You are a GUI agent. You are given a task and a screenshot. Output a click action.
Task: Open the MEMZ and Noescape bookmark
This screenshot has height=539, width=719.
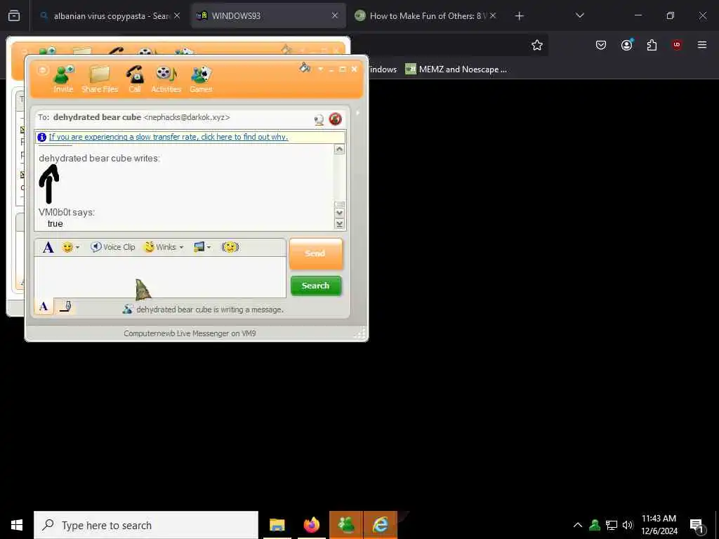456,69
